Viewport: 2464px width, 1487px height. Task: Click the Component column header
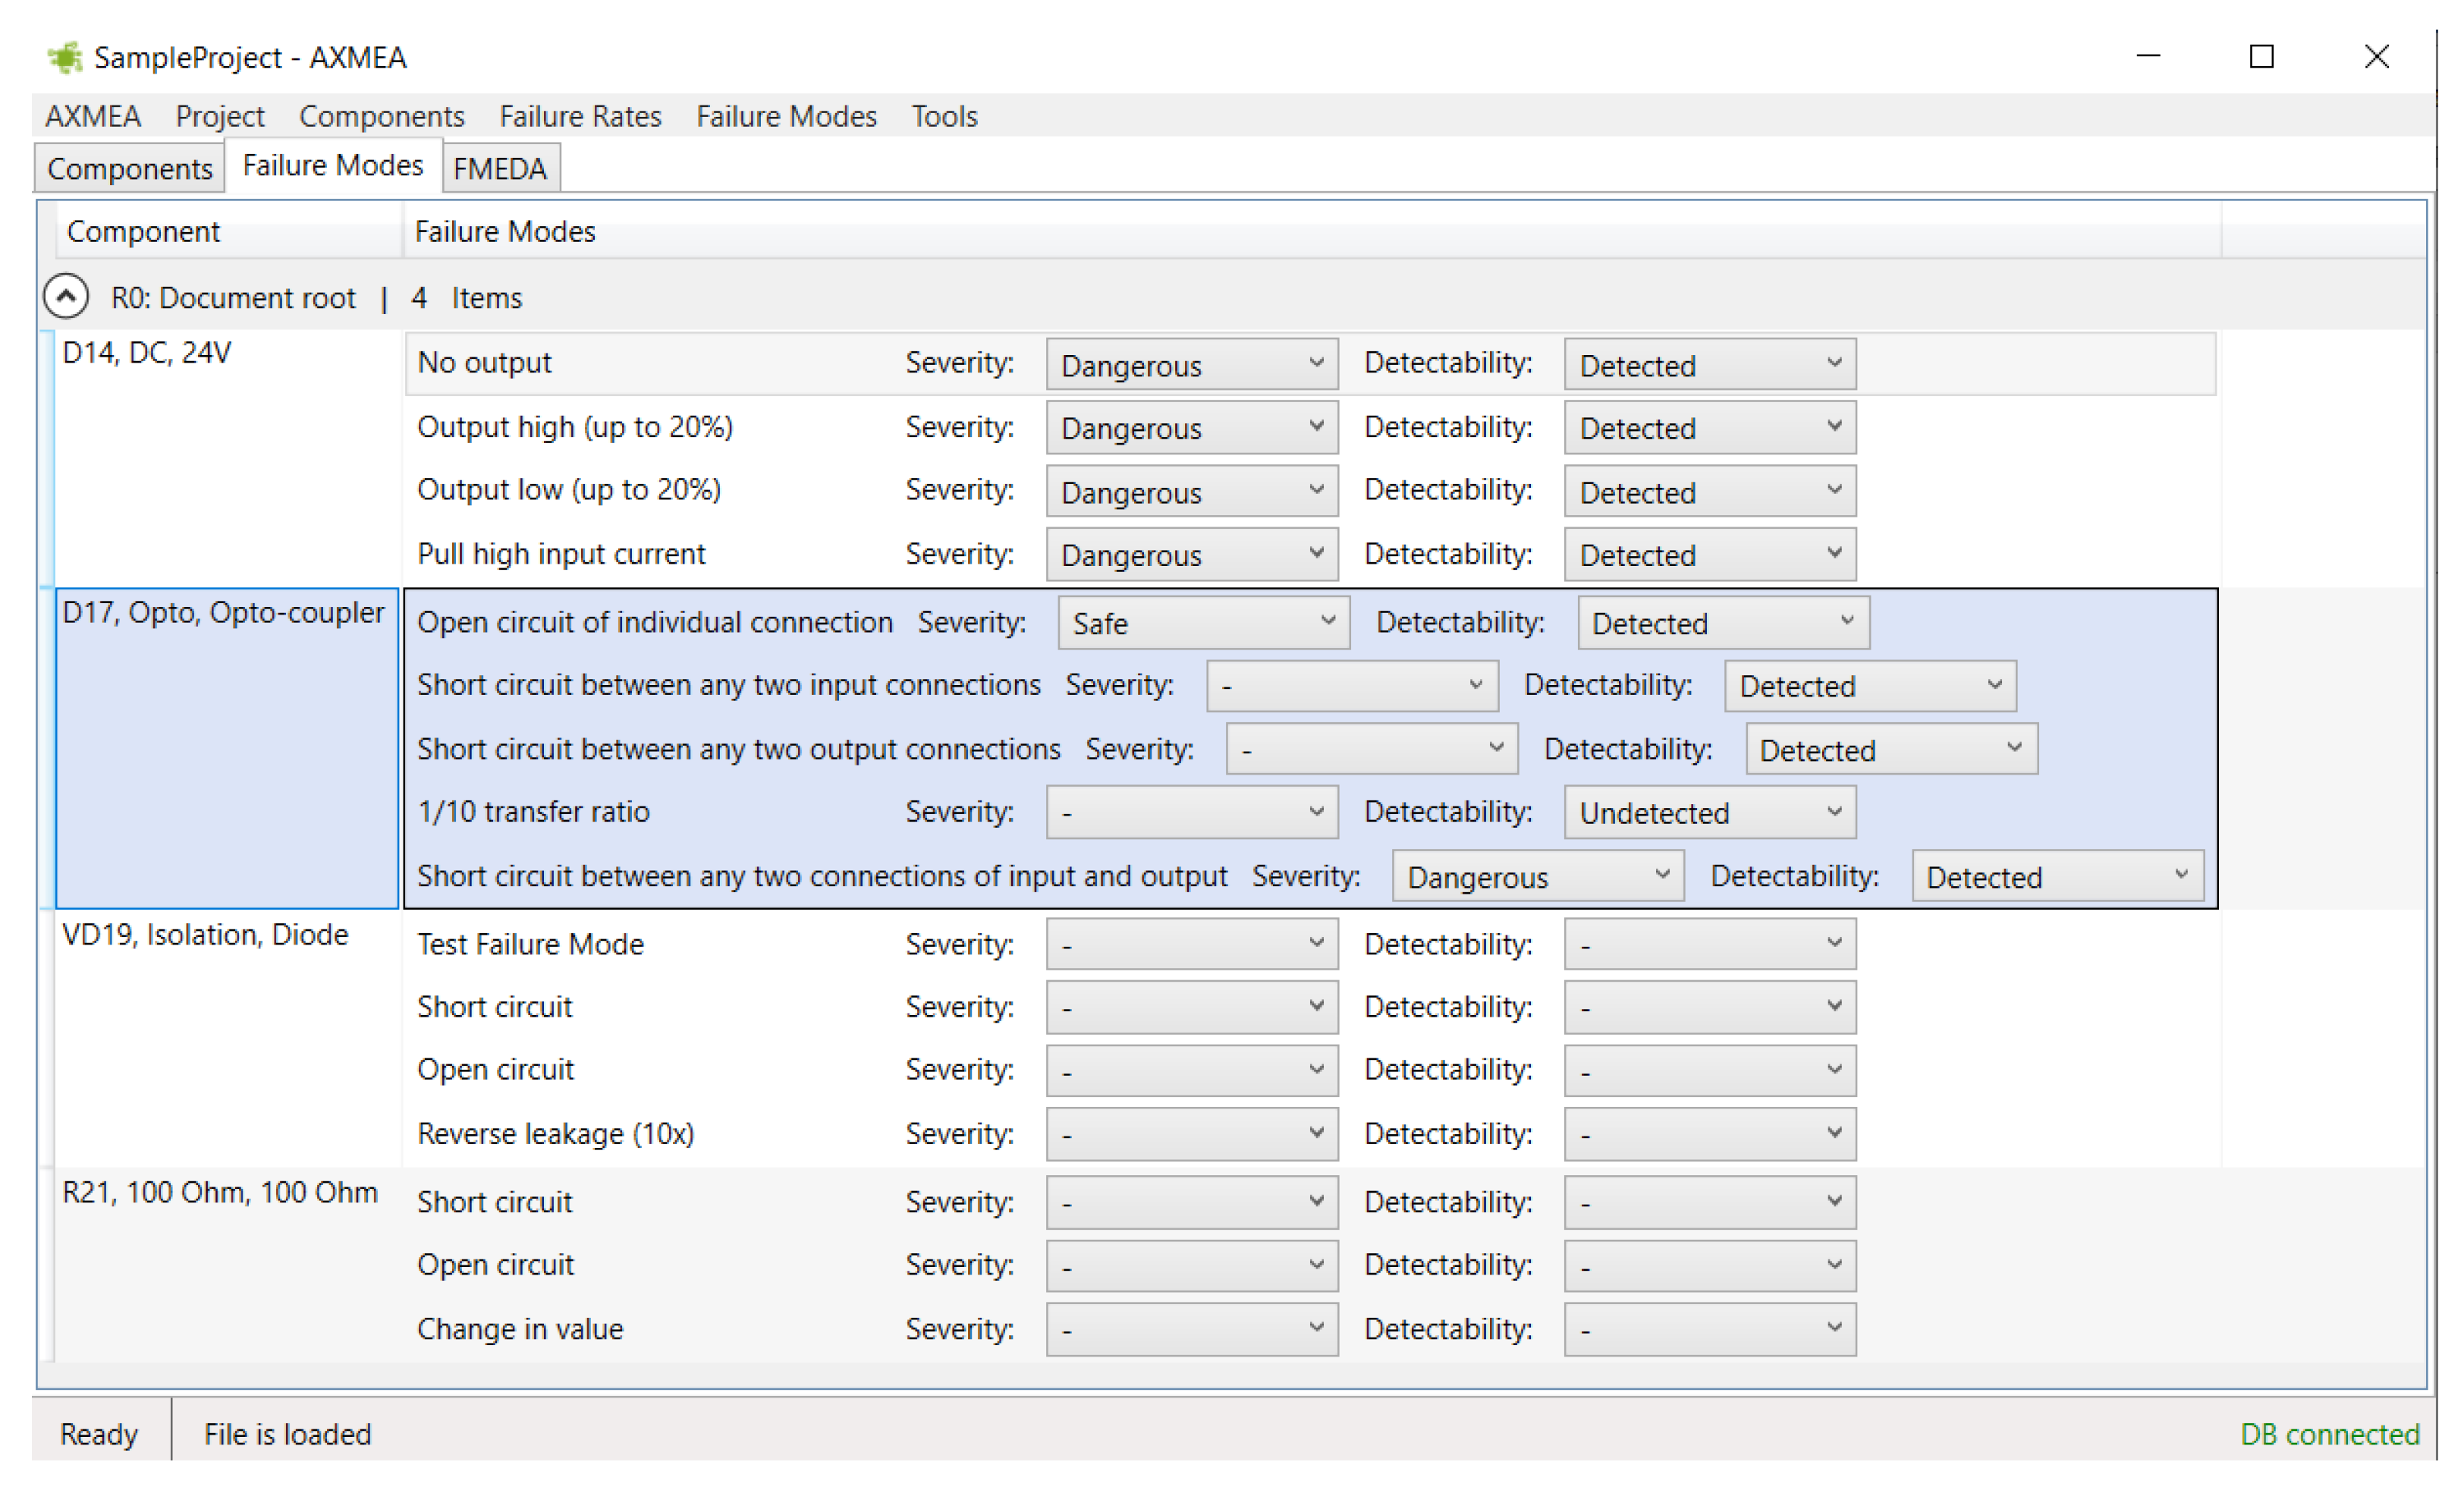[143, 231]
